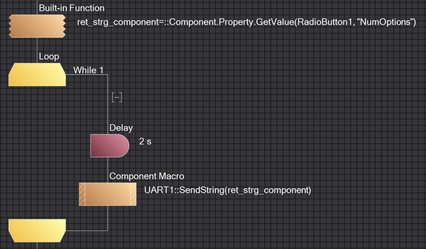Click the "Delay" title label
Image resolution: width=426 pixels, height=249 pixels.
pos(121,128)
